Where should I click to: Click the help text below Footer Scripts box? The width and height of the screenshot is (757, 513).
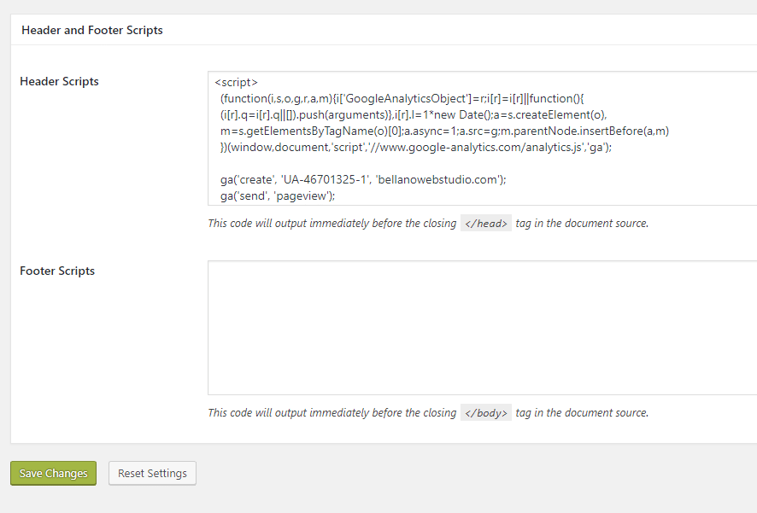pyautogui.click(x=428, y=413)
